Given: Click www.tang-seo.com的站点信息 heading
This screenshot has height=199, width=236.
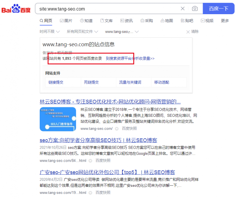Looking at the screenshot, I should pyautogui.click(x=79, y=44).
